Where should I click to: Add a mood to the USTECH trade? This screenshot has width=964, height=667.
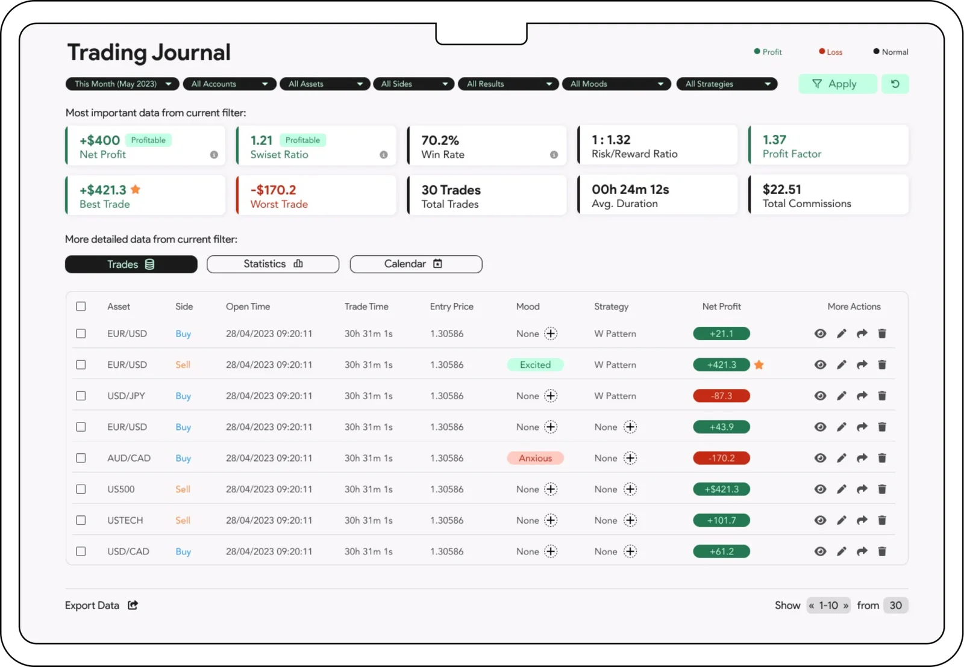[551, 521]
